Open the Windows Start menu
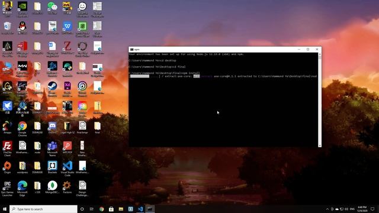Image resolution: width=379 pixels, height=213 pixels. [5, 209]
